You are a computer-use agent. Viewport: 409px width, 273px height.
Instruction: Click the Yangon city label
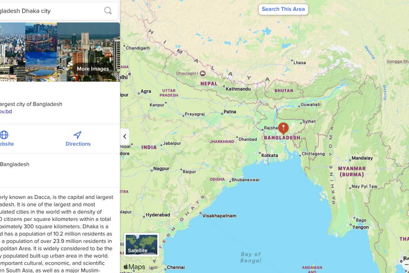361,227
